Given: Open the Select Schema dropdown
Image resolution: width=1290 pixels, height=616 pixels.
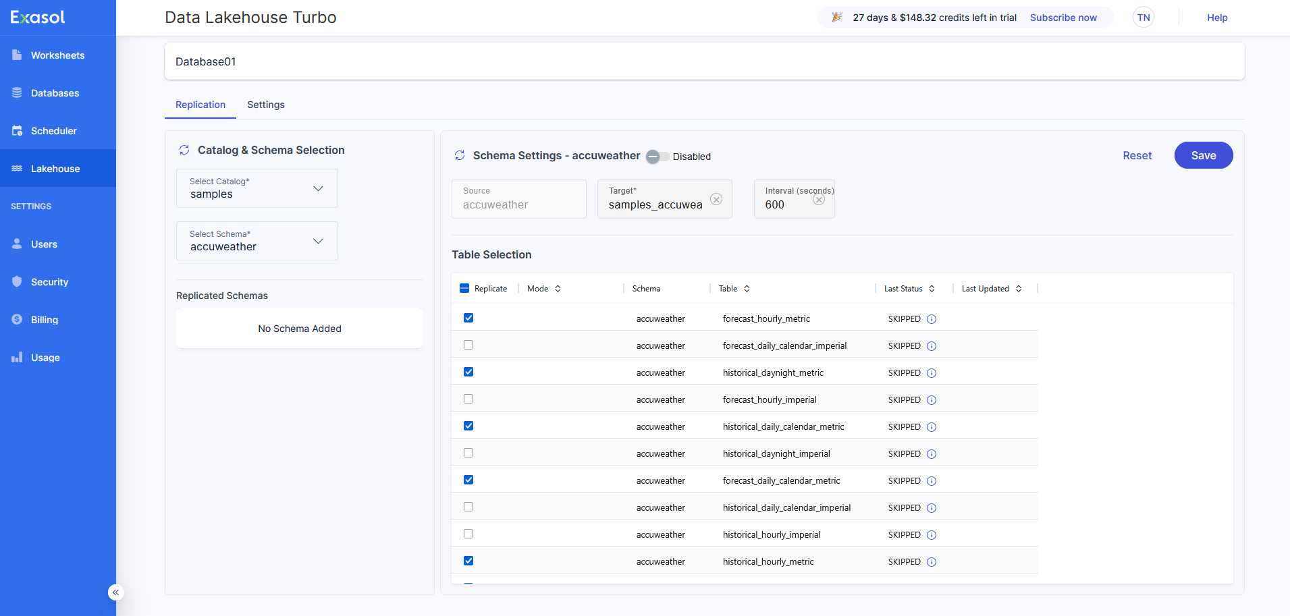Looking at the screenshot, I should point(257,241).
